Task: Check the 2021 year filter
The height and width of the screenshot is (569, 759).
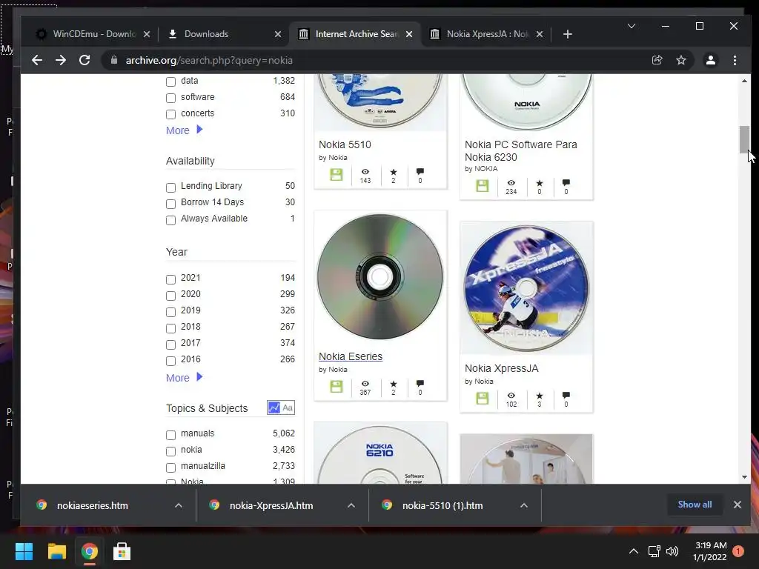Action: tap(170, 279)
